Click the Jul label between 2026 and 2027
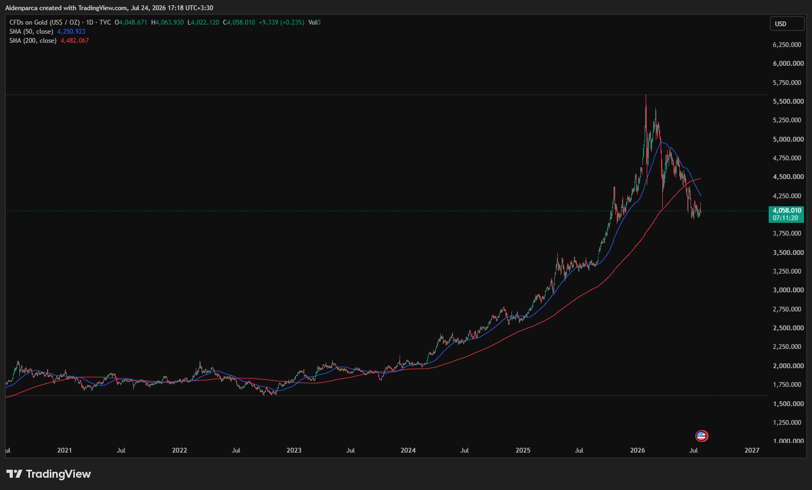 (694, 450)
